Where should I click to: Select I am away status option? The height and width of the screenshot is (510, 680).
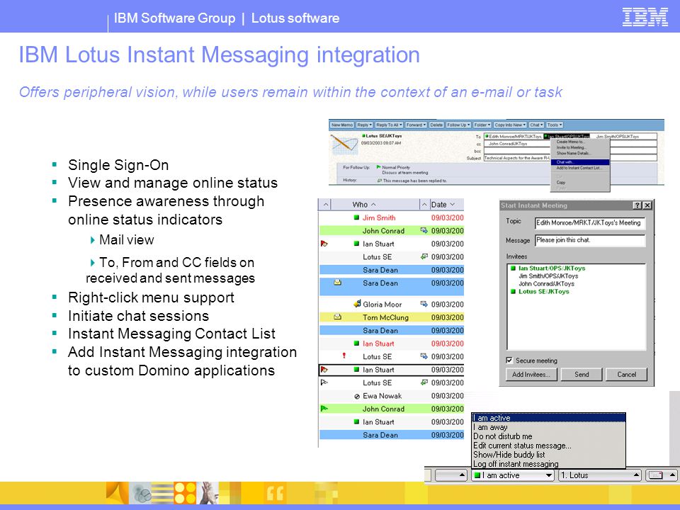(548, 427)
